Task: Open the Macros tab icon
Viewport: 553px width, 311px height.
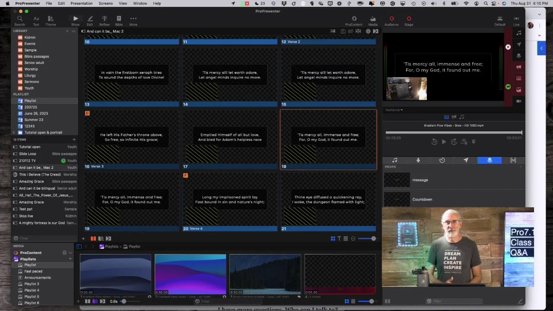Action: [513, 160]
